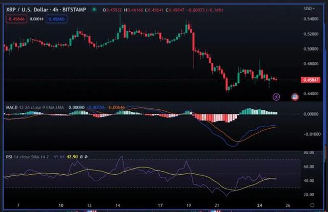Click the high price value H0.46160
328x212 pixels.
point(133,10)
